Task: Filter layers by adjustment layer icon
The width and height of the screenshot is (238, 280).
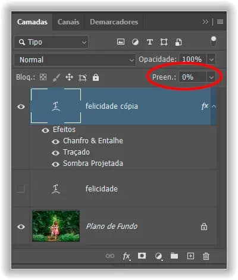Action: (135, 42)
